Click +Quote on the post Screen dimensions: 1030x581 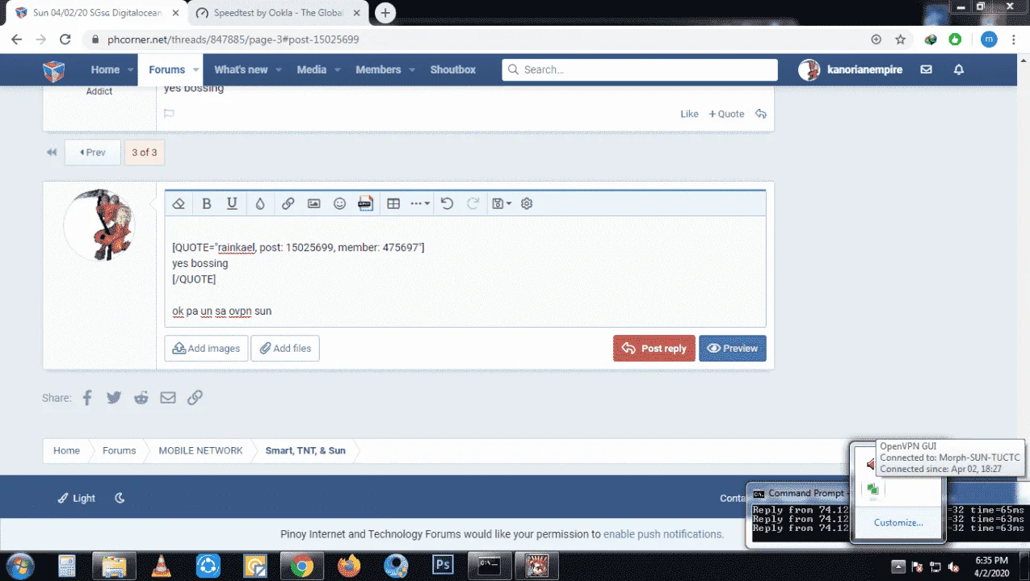[x=726, y=114]
